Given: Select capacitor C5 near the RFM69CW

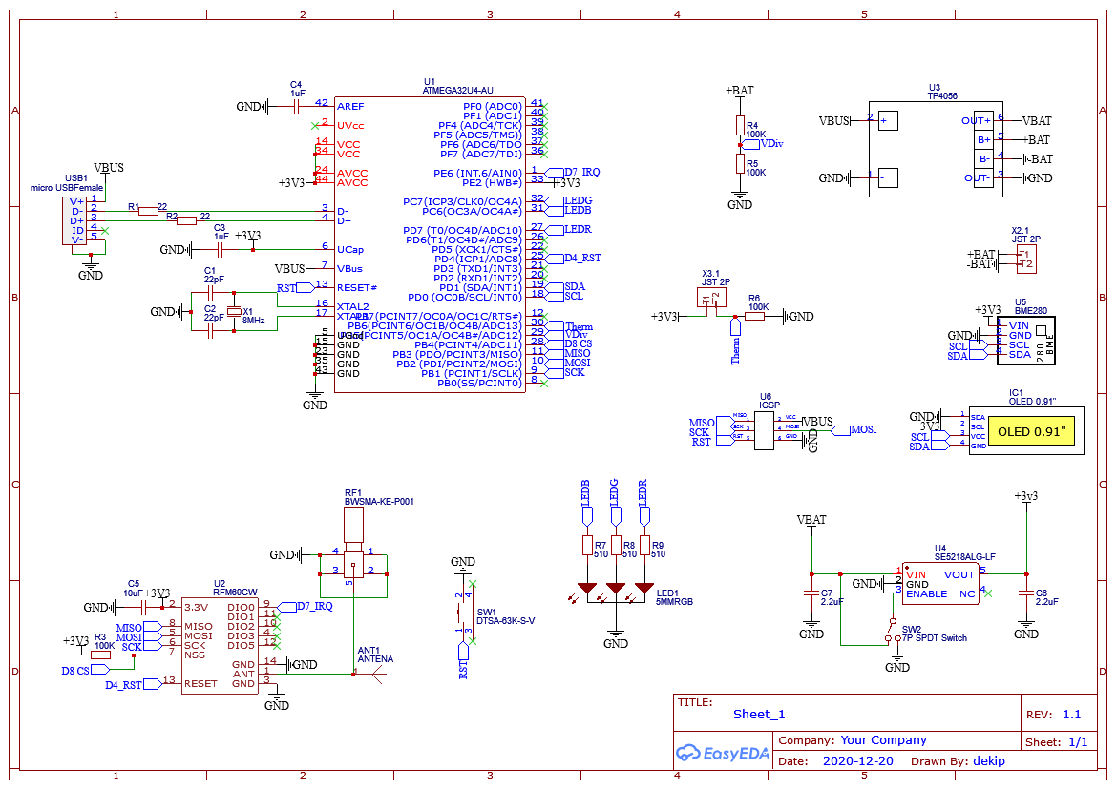Looking at the screenshot, I should click(144, 607).
